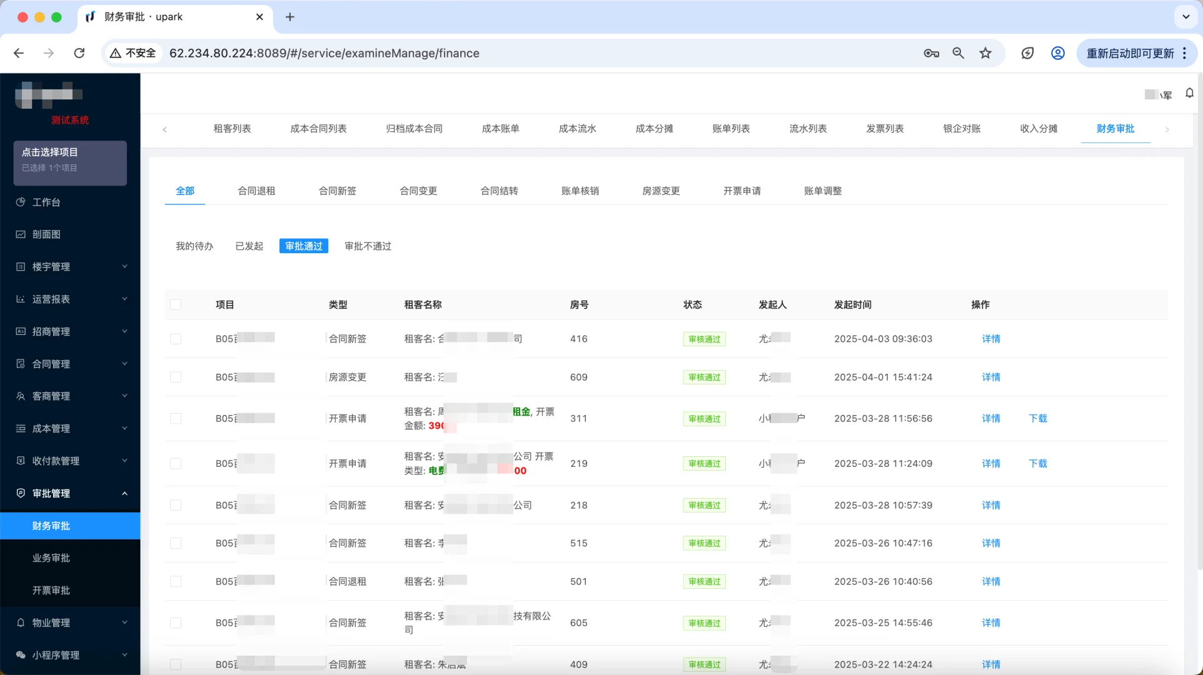This screenshot has height=675, width=1203.
Task: Open the 楼宇管理 building management icon
Action: point(20,267)
